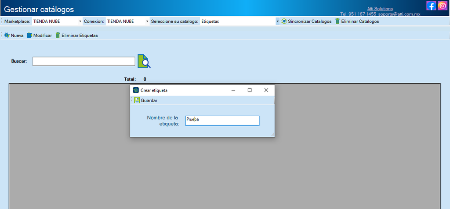Click the Nueva gear icon

point(7,35)
